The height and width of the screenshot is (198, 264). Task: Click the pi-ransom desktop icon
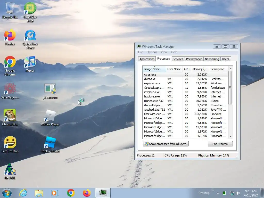(x=50, y=91)
